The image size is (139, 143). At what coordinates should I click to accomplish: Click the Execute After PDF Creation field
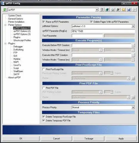(x=101, y=55)
